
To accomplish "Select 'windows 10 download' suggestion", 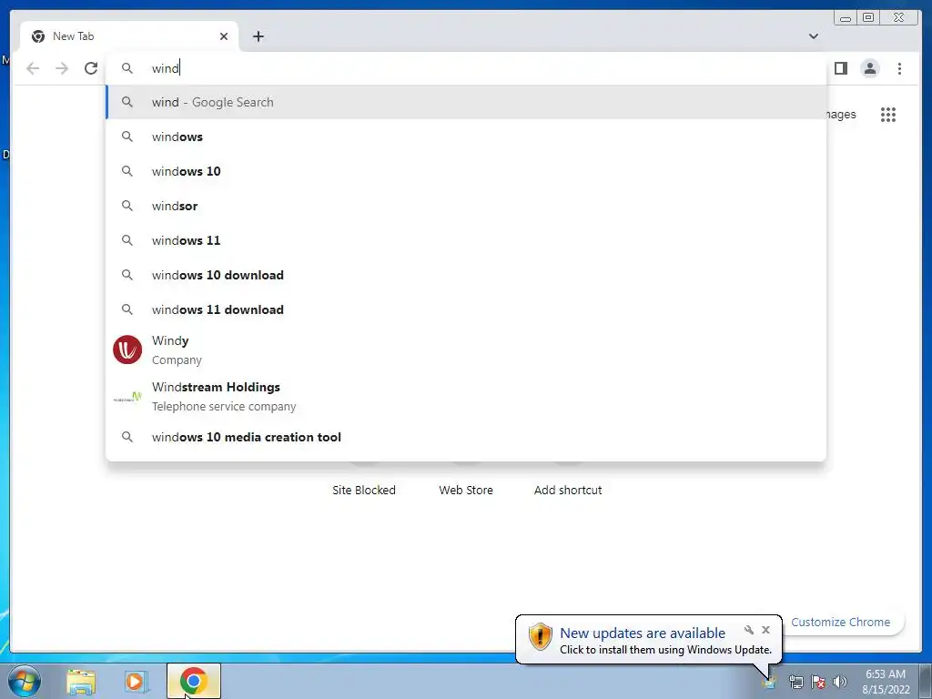I will 466,275.
